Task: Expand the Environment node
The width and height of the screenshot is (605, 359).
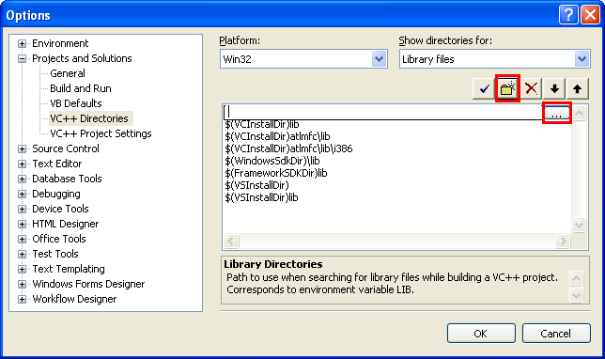Action: 22,43
